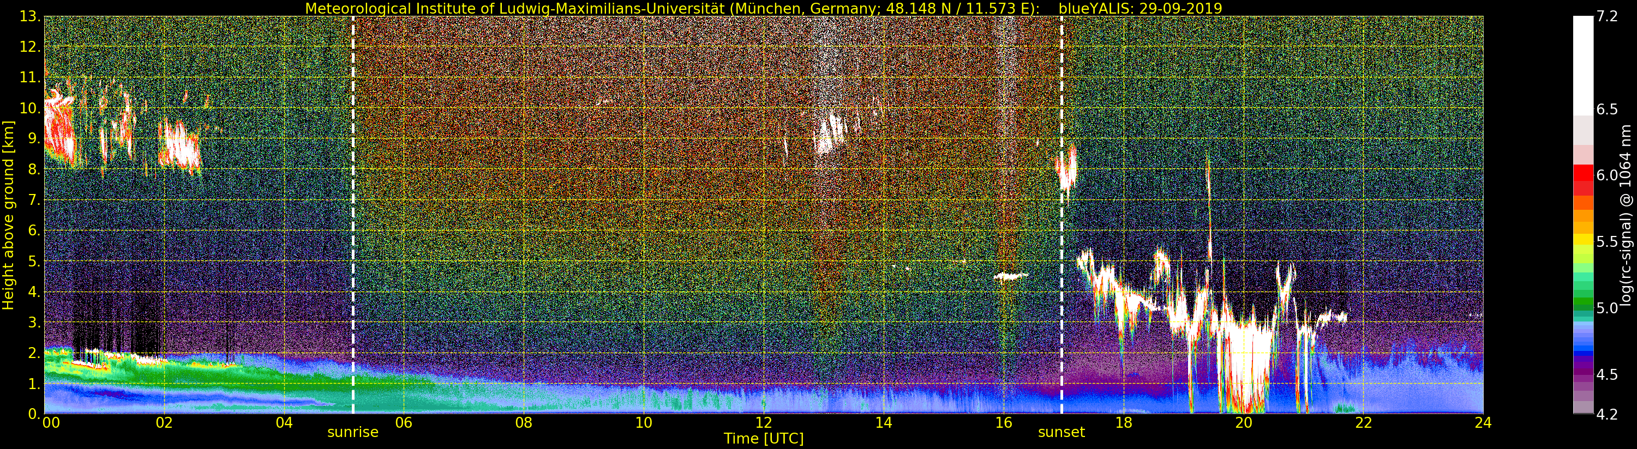Screen dimensions: 1637x449
Task: Click the colorbar value label '4.2'
Action: tap(1606, 414)
